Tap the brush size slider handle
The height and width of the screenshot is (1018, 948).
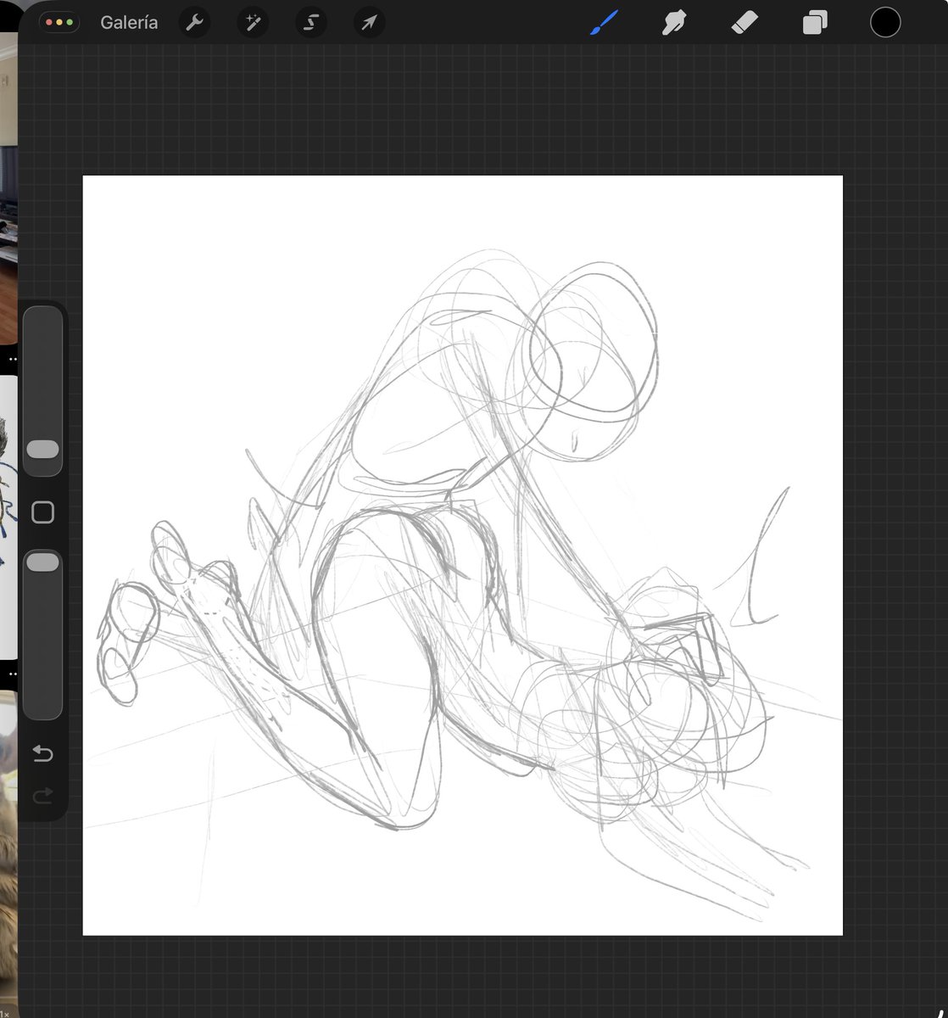click(x=42, y=448)
